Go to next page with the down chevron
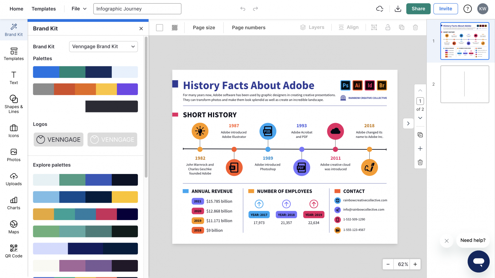 420,118
